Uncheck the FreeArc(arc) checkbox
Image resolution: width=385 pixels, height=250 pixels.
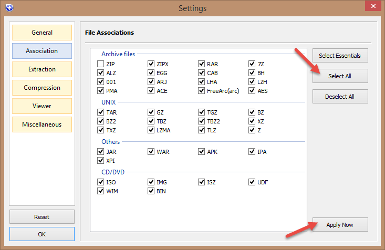point(202,91)
